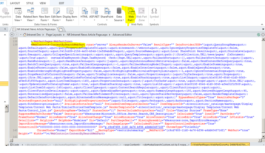Expand the Display Item Form dropdown arrow
Image resolution: width=265 pixels, height=153 pixels.
click(73, 20)
